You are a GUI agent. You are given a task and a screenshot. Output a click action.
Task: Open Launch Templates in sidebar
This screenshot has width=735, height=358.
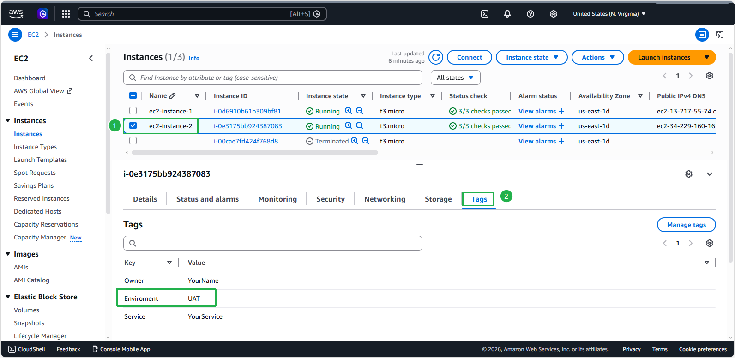tap(40, 160)
